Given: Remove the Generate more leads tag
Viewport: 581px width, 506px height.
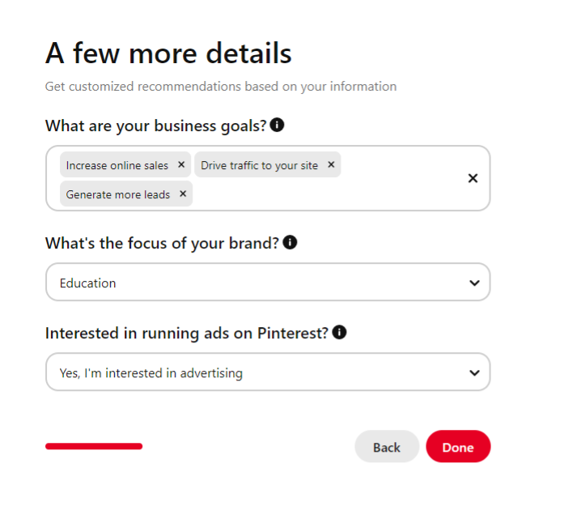Looking at the screenshot, I should tap(183, 193).
